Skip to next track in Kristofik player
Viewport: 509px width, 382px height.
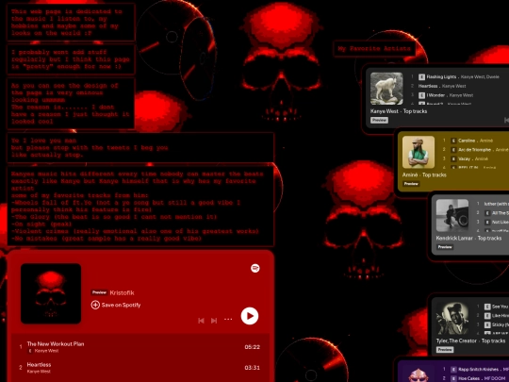click(x=214, y=321)
